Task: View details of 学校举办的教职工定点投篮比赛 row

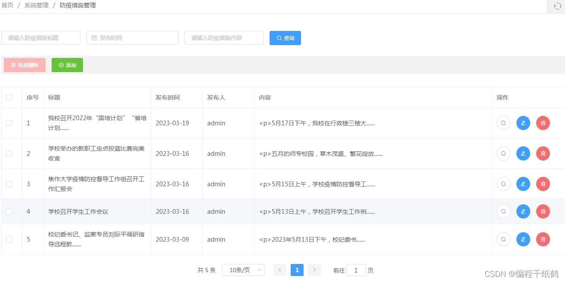Action: 504,154
